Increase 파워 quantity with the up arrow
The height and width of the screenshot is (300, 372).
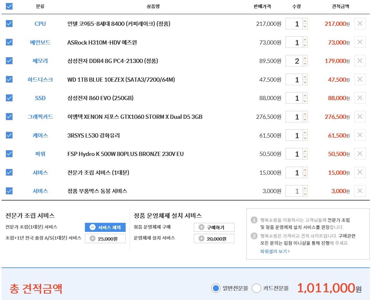click(x=305, y=151)
